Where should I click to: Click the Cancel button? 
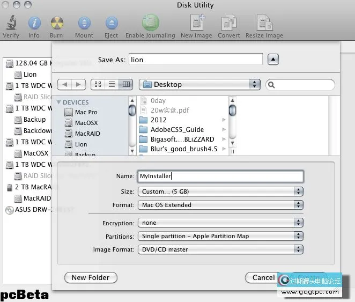tap(263, 278)
